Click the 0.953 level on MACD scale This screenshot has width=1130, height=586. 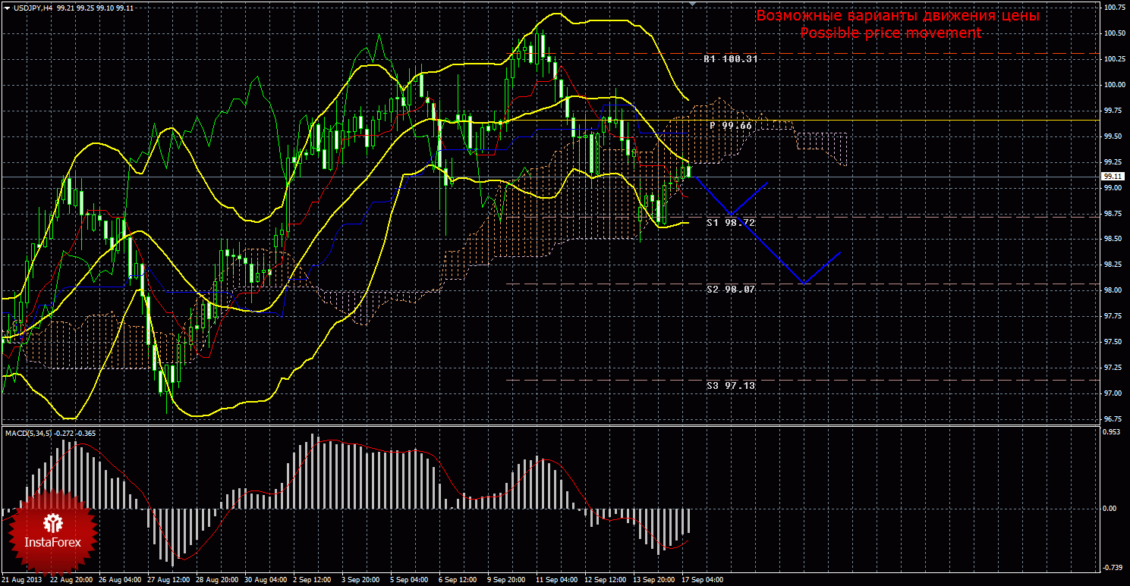pos(1113,431)
